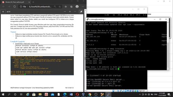The width and height of the screenshot is (173, 97).
Task: Close the jo_tobing PuTTY window
Action: (x=166, y=19)
